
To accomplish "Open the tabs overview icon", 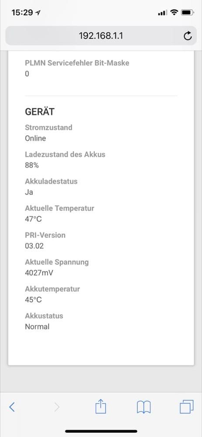I will (x=187, y=407).
